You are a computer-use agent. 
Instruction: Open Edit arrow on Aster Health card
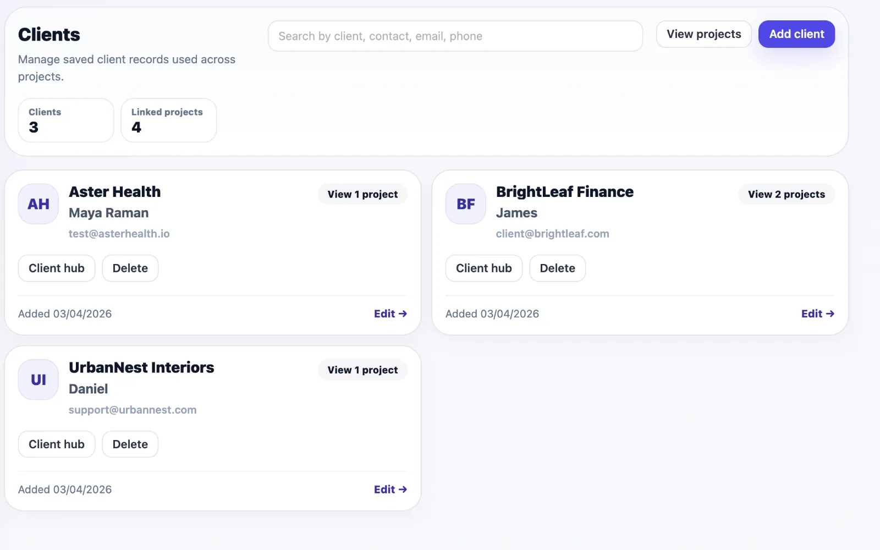[391, 313]
